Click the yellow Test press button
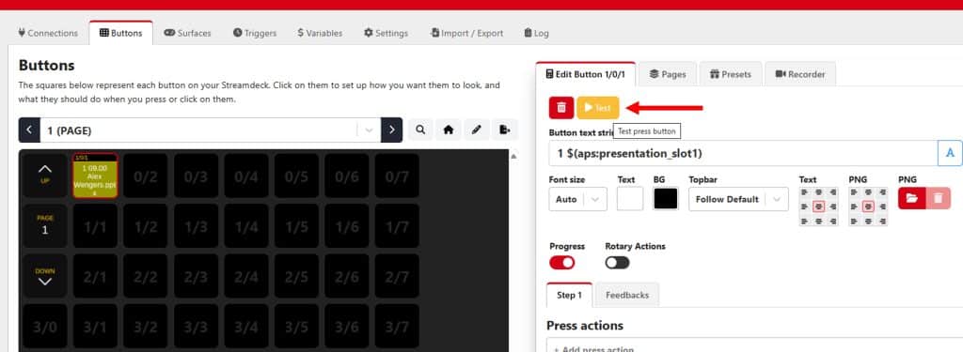Image resolution: width=963 pixels, height=352 pixels. tap(597, 108)
